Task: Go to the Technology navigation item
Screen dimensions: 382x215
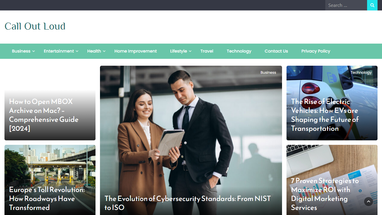Action: point(239,51)
